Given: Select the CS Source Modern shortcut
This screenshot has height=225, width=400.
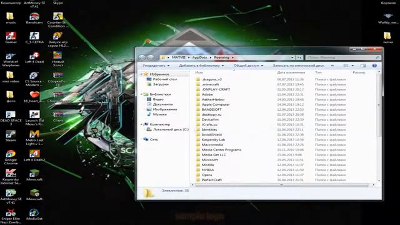Looking at the screenshot, I should pyautogui.click(x=34, y=79).
